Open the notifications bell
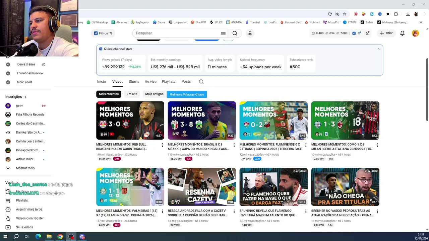Screen dimensions: 429x241 [403, 33]
